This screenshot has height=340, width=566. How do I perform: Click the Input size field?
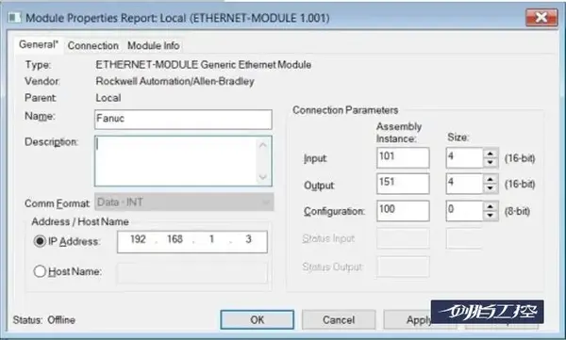(x=464, y=157)
